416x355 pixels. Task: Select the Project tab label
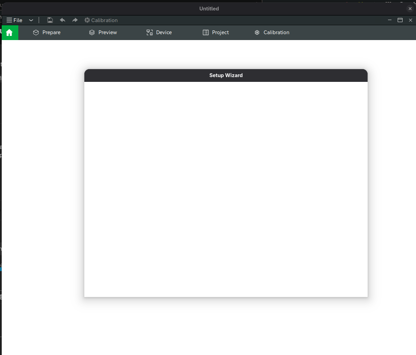click(220, 32)
